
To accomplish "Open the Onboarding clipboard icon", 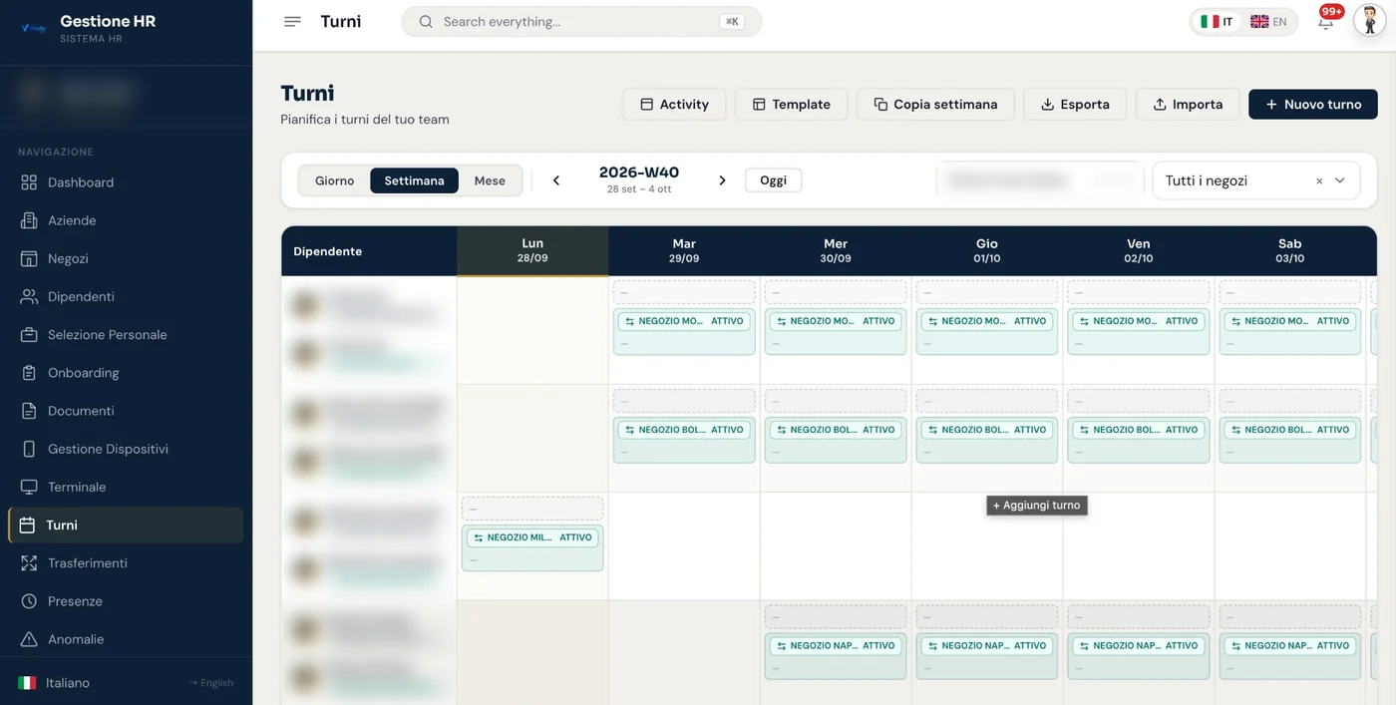I will tap(28, 373).
